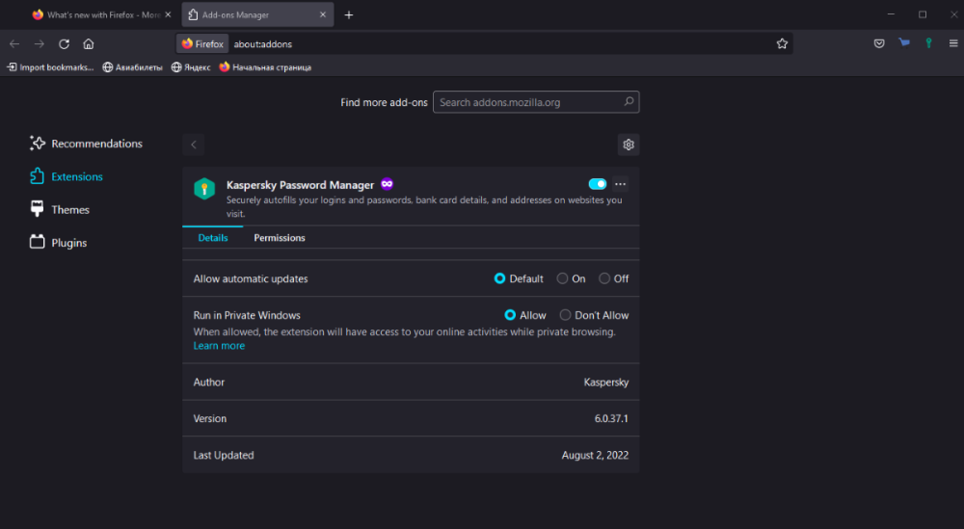Disable Kaspersky Password Manager toggle
This screenshot has height=529, width=964.
[x=597, y=184]
